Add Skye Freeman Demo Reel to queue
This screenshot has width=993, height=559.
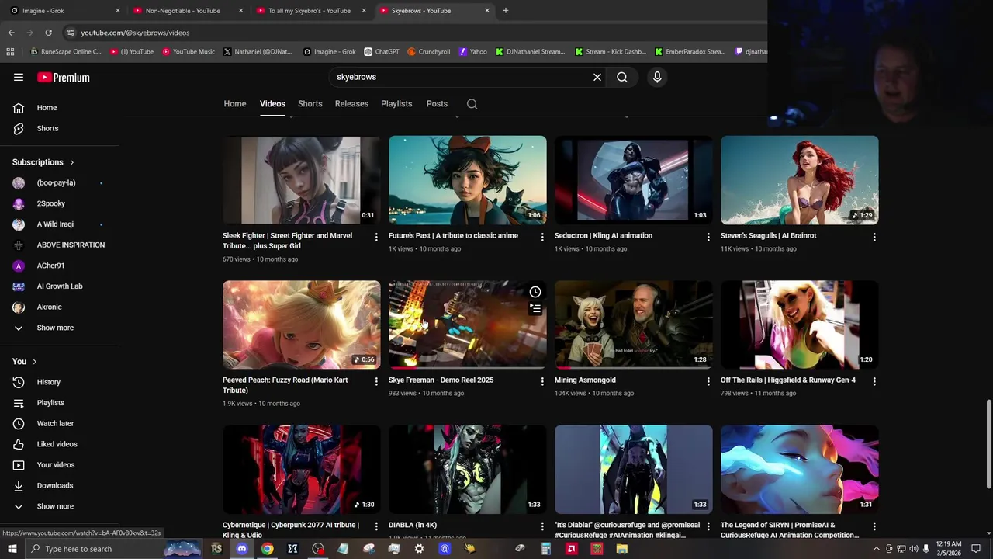[535, 309]
